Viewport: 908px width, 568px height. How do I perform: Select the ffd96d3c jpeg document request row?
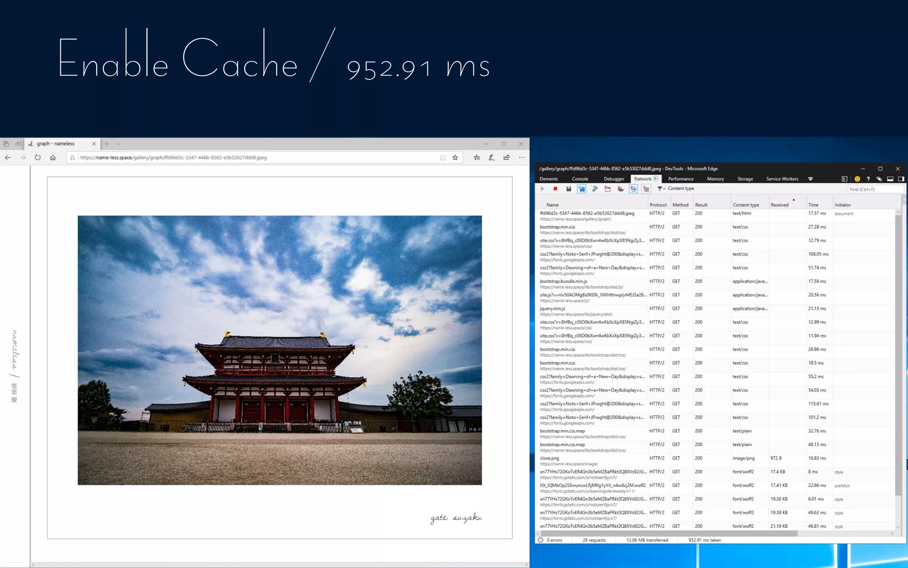tap(715, 216)
